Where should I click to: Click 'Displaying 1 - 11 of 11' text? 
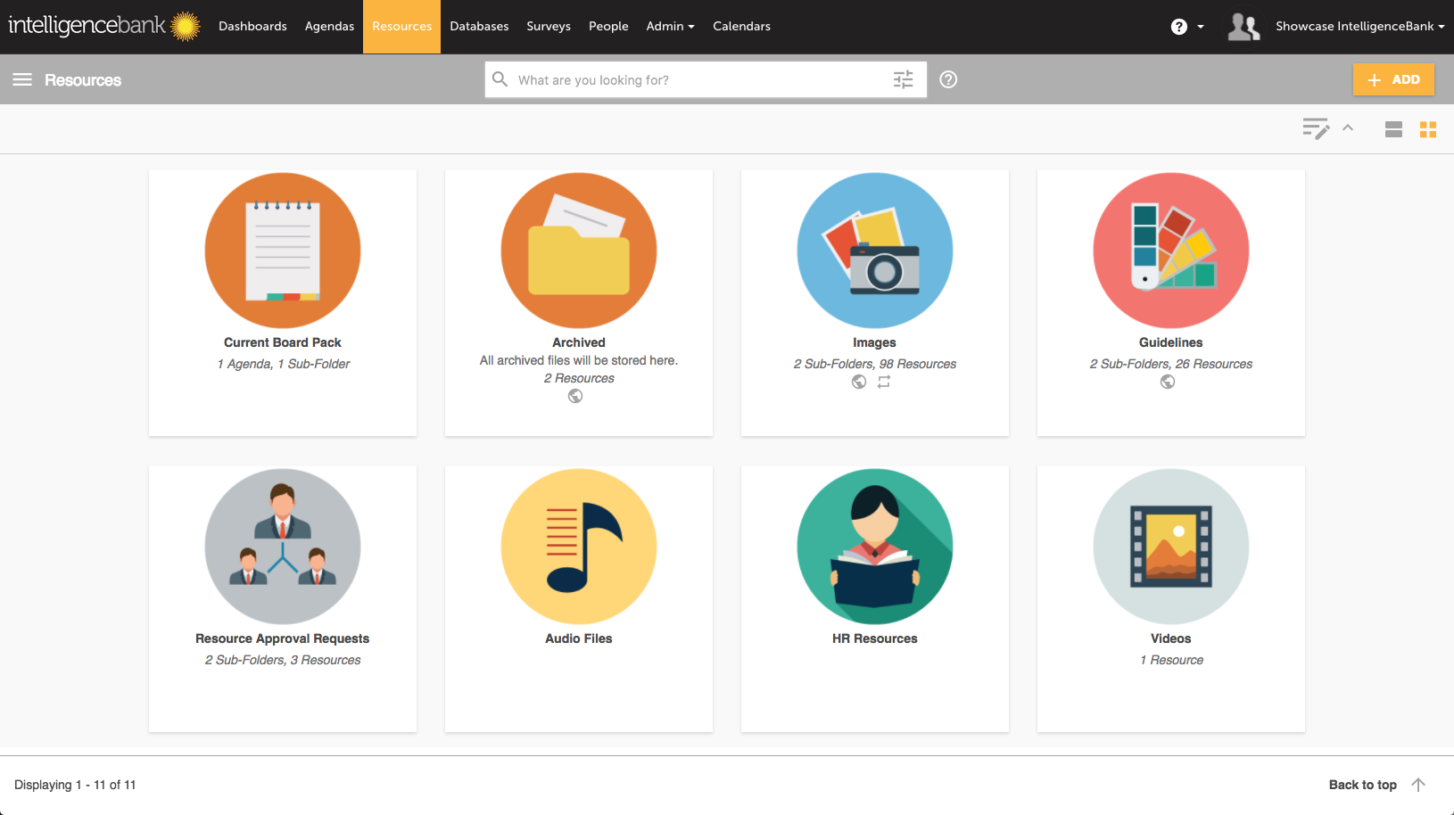click(x=75, y=785)
